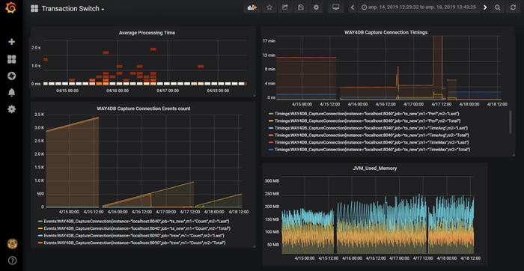Open the Help question mark icon
Screen dimensions: 524x271
pos(12,261)
